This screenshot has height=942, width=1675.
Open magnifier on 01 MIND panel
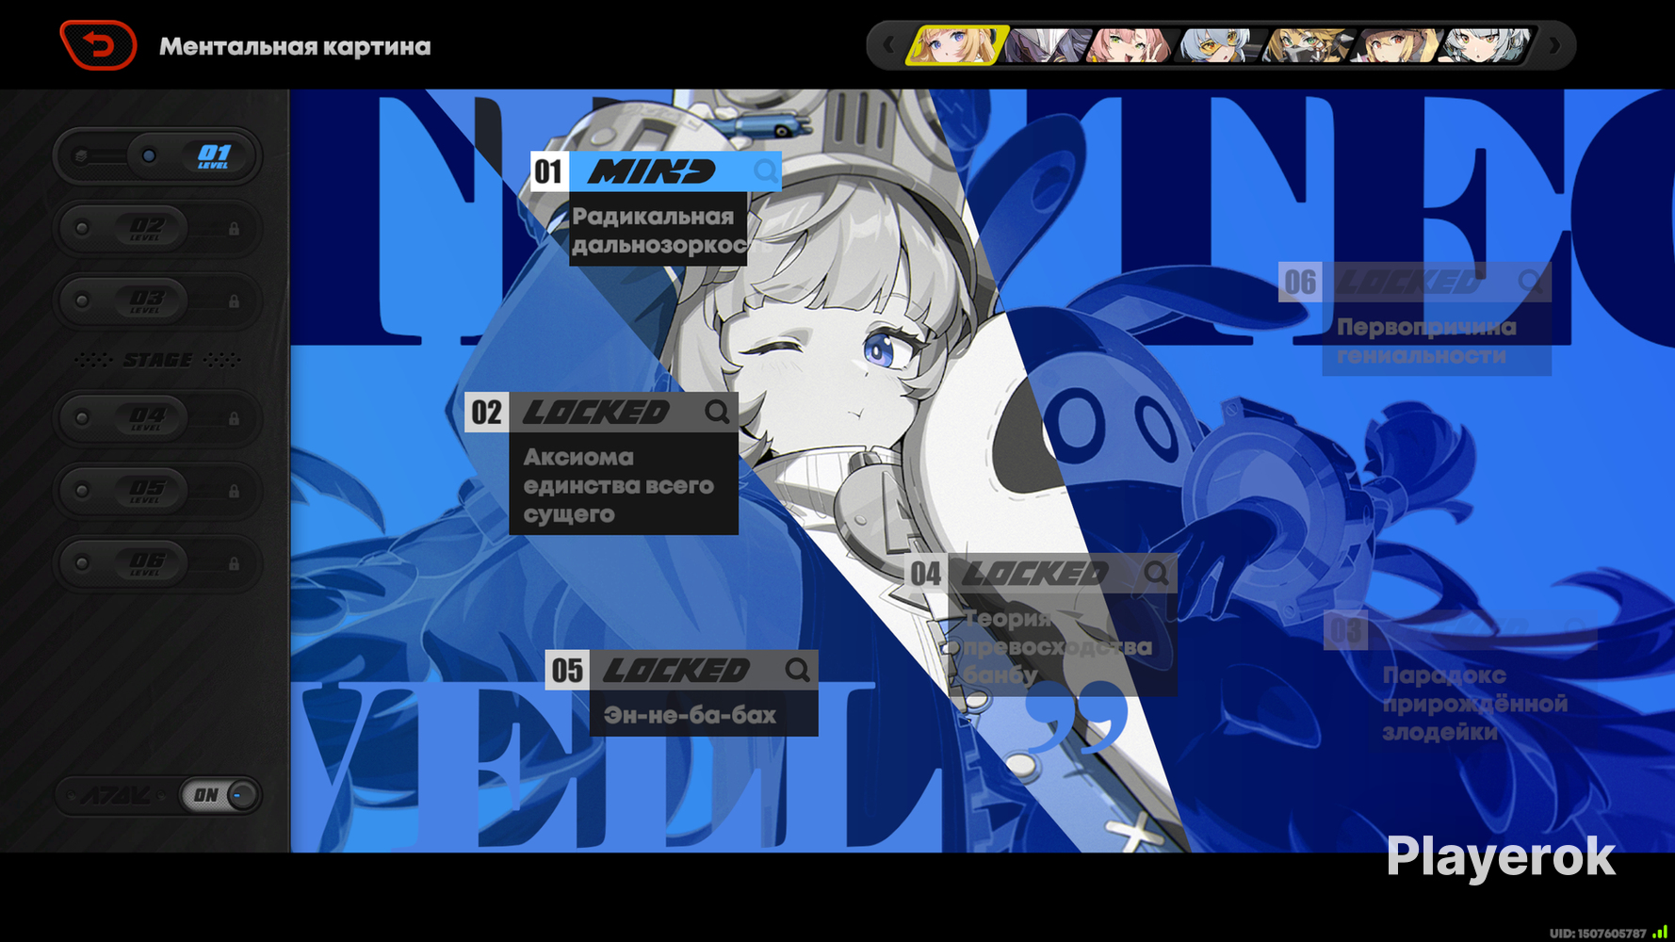(x=766, y=171)
